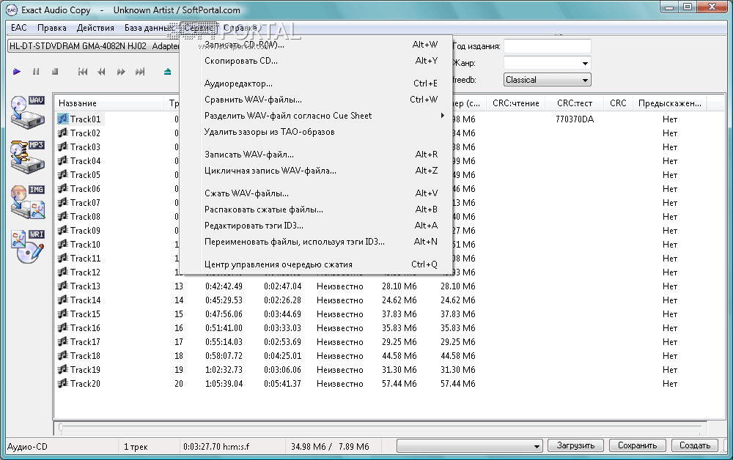Select the Track05 music note icon

[x=62, y=174]
